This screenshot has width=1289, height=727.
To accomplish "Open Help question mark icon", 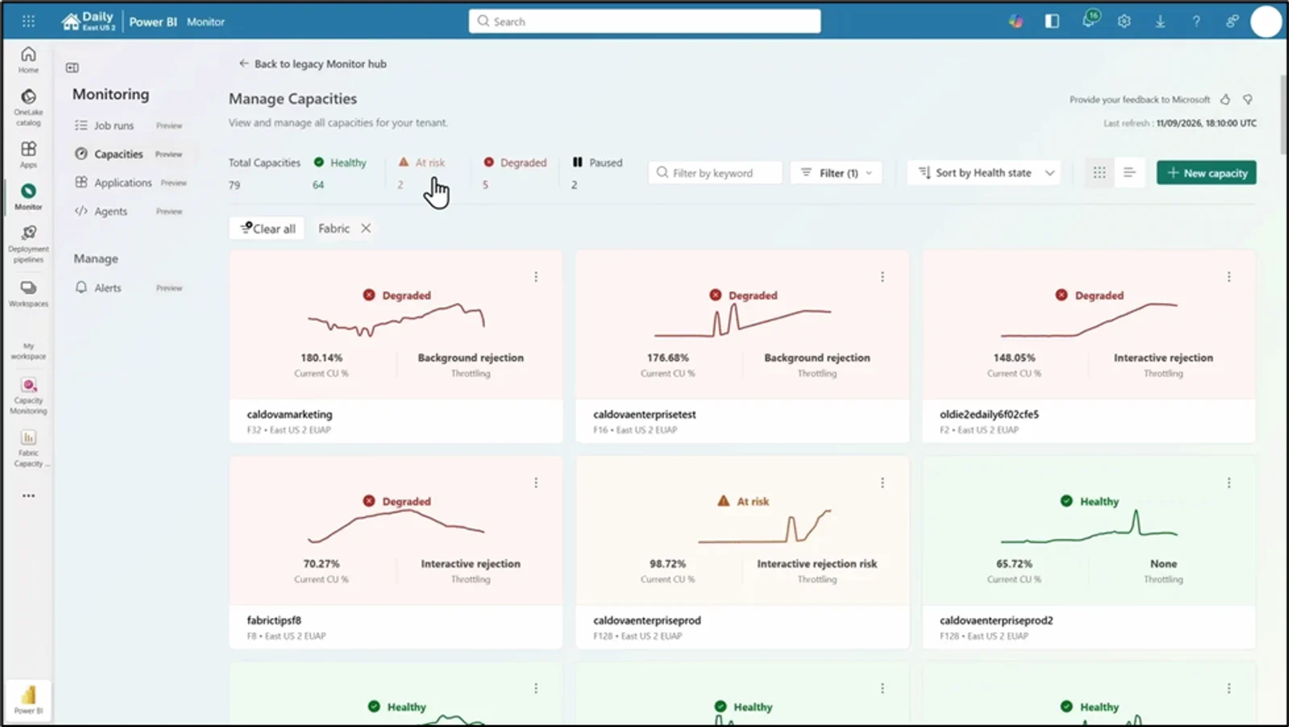I will 1196,22.
